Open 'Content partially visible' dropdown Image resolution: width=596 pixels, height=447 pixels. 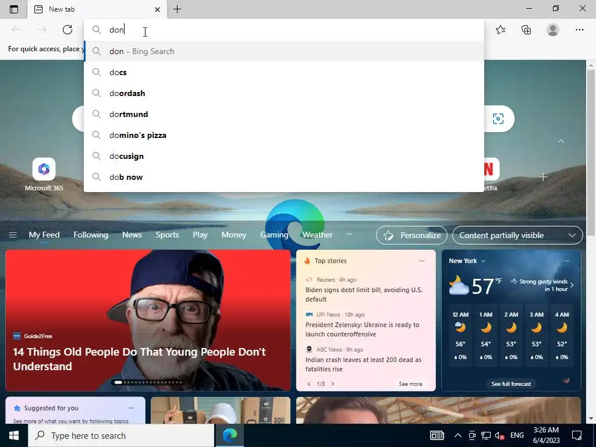(x=517, y=235)
